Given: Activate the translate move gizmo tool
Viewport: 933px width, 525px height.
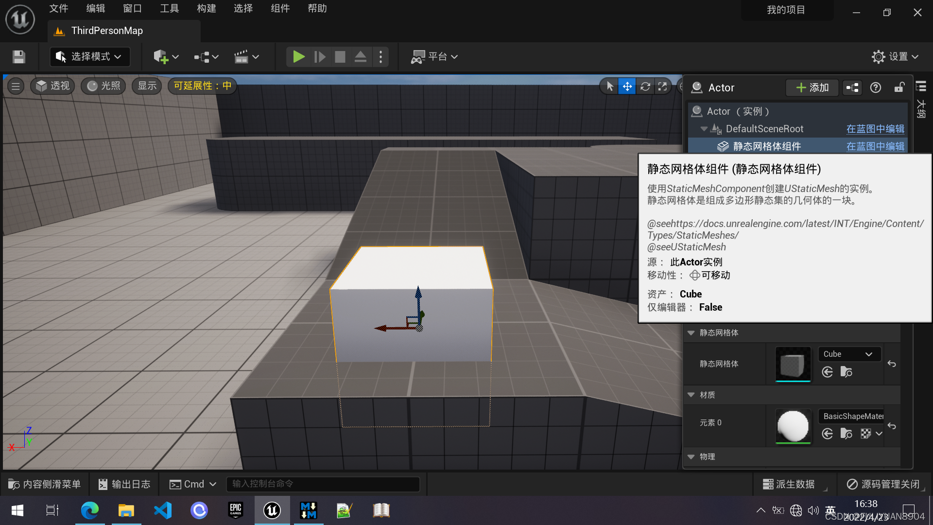Looking at the screenshot, I should pos(627,87).
